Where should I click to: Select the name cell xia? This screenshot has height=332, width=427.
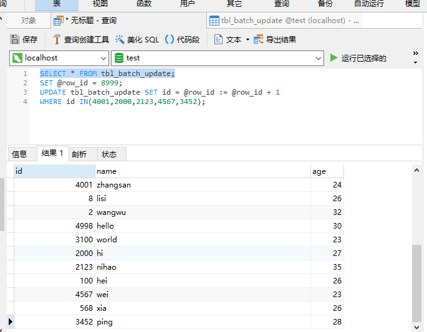(x=203, y=308)
